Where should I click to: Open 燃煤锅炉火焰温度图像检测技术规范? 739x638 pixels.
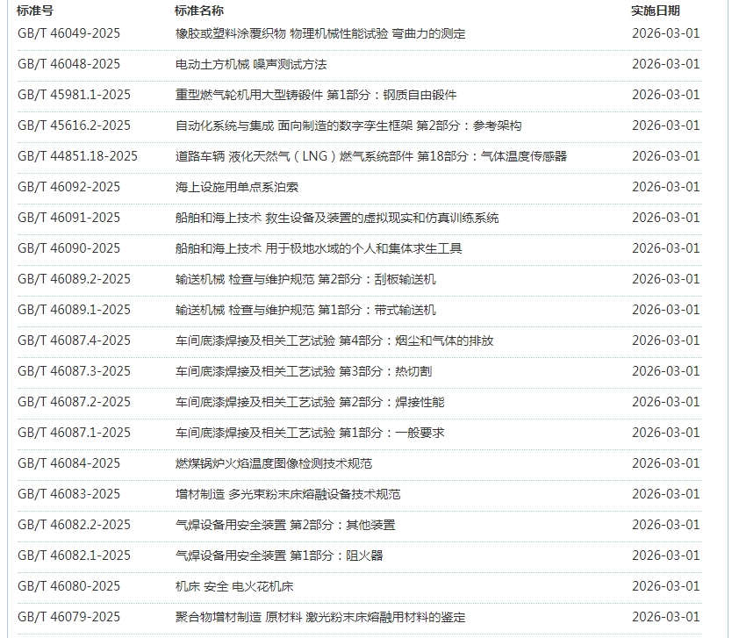pos(273,463)
